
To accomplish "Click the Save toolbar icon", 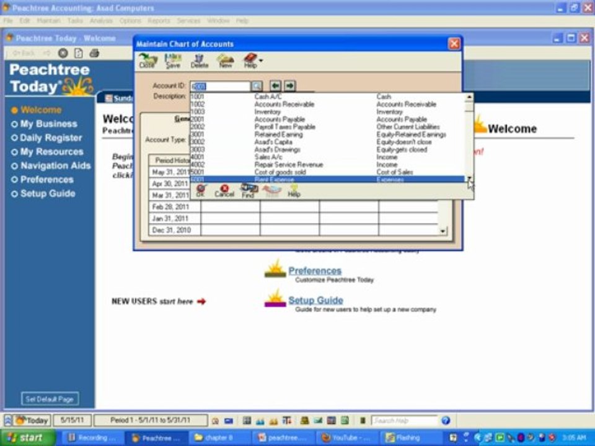I will [x=173, y=61].
